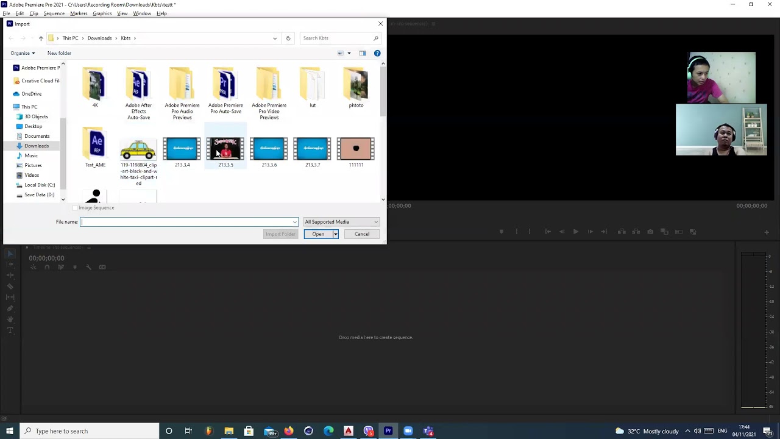Open File Explorer from the taskbar
Screen dimensions: 780x439
(x=229, y=431)
